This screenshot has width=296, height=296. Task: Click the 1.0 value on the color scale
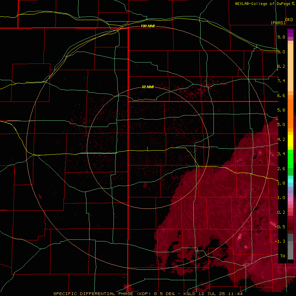[x=281, y=198]
